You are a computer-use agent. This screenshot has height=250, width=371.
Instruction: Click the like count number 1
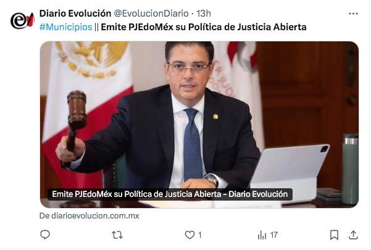pyautogui.click(x=200, y=235)
